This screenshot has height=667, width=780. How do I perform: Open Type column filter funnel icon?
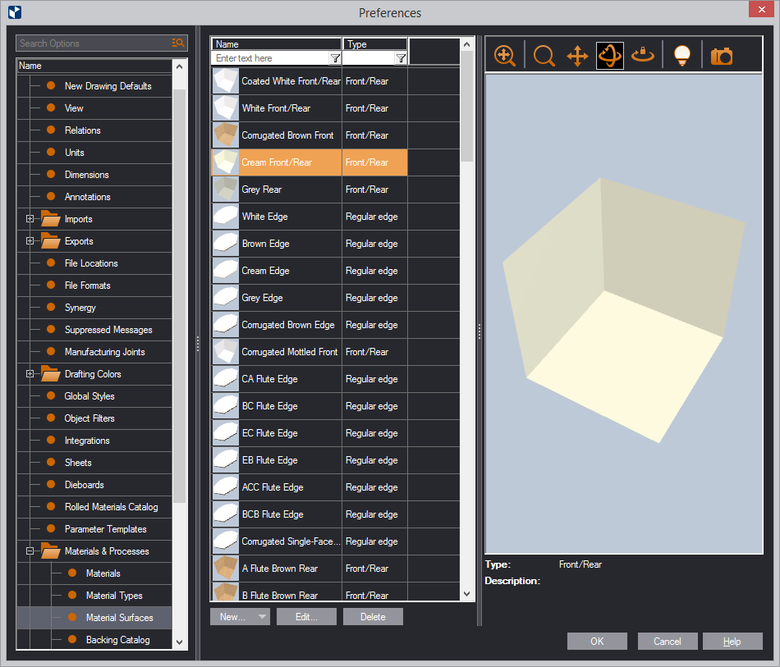click(x=401, y=58)
